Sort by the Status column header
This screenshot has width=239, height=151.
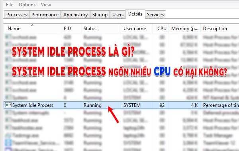click(x=101, y=29)
